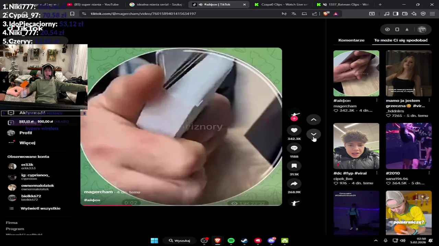Click the translate page icon
Screen dimensions: 439x246
pos(294,14)
